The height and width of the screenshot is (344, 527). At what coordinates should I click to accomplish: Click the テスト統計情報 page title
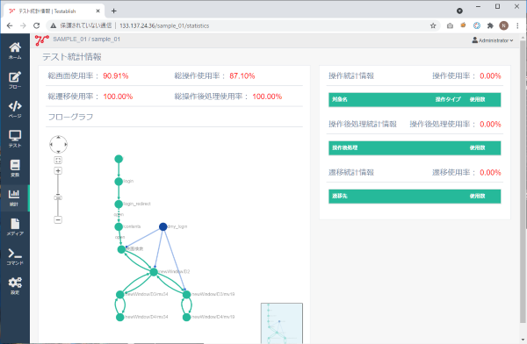coord(72,57)
